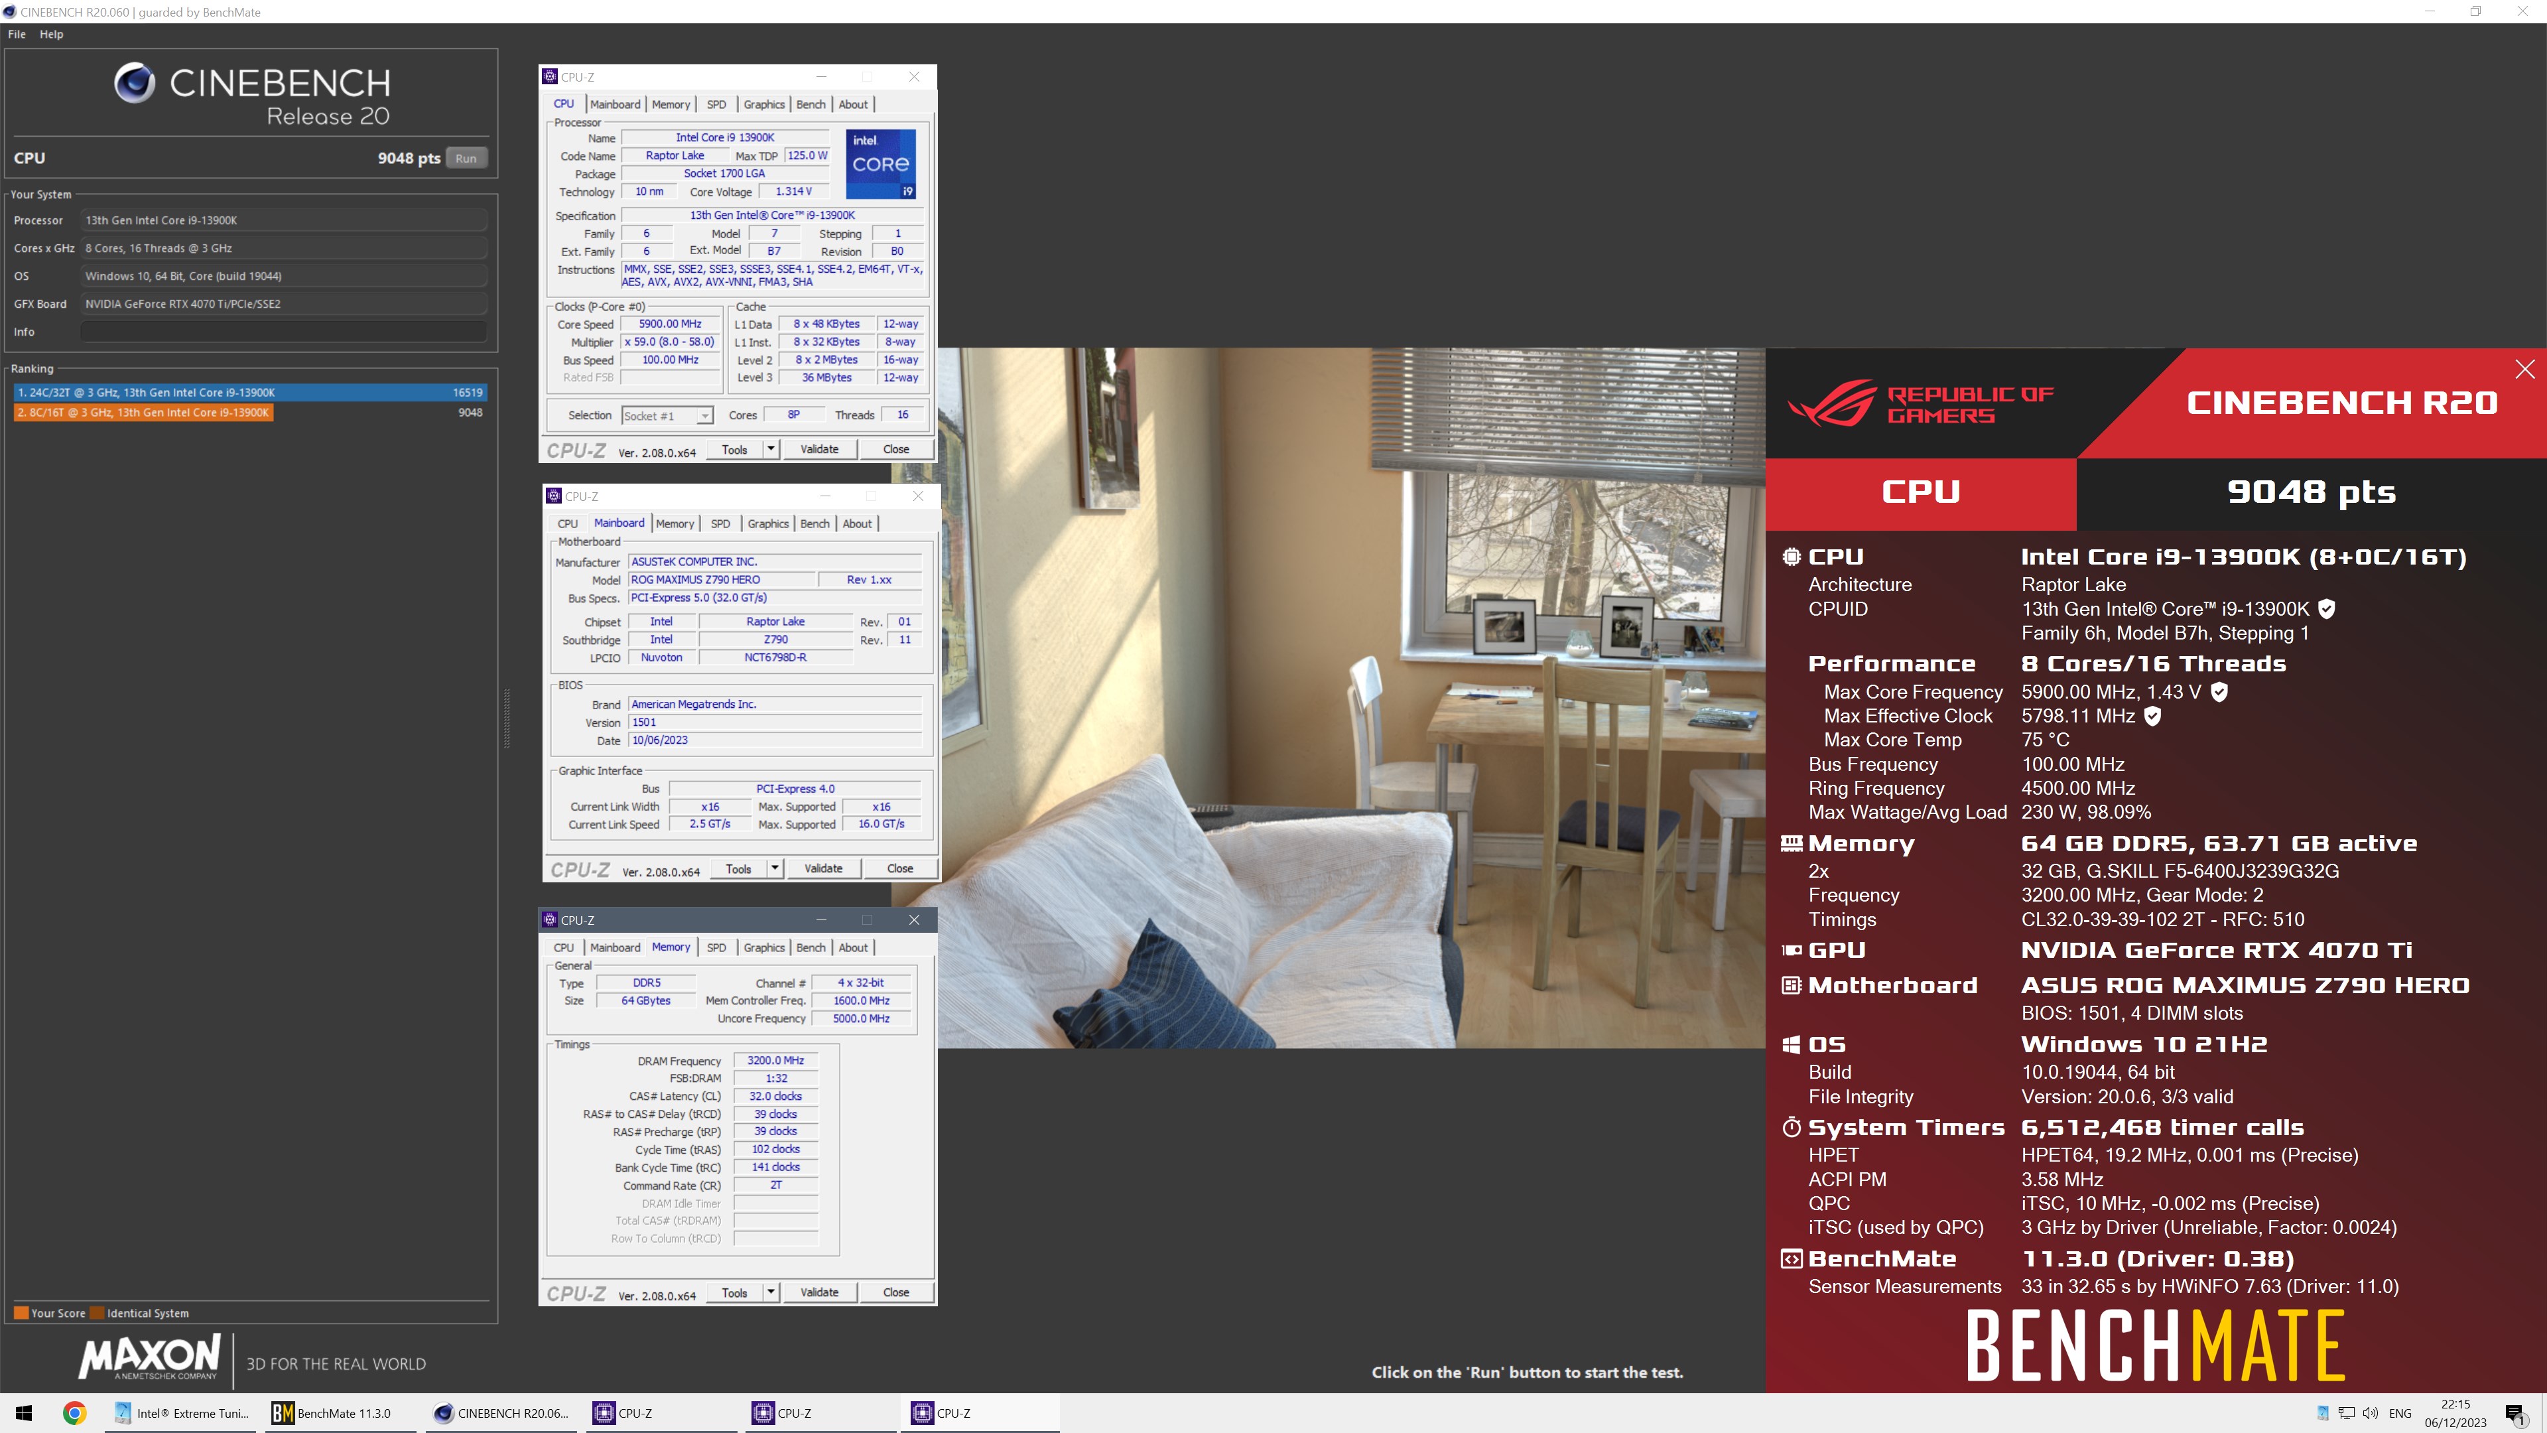Open Graphics tab in the Mainboard CPU-Z window
The image size is (2547, 1433).
click(768, 524)
